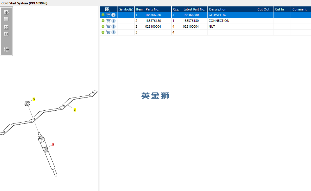Click the Cut In column header

pyautogui.click(x=282, y=9)
